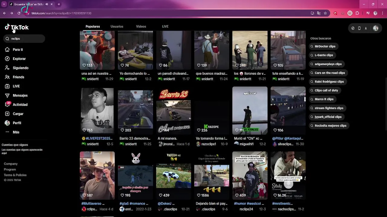Click the address bar URL
This screenshot has height=217, width=387.
(61, 13)
